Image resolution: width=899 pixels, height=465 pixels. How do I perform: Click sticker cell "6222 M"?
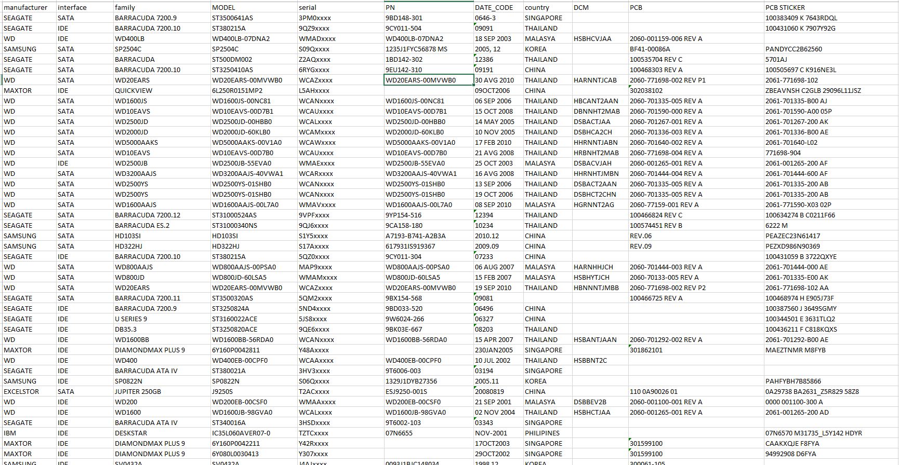(x=831, y=225)
